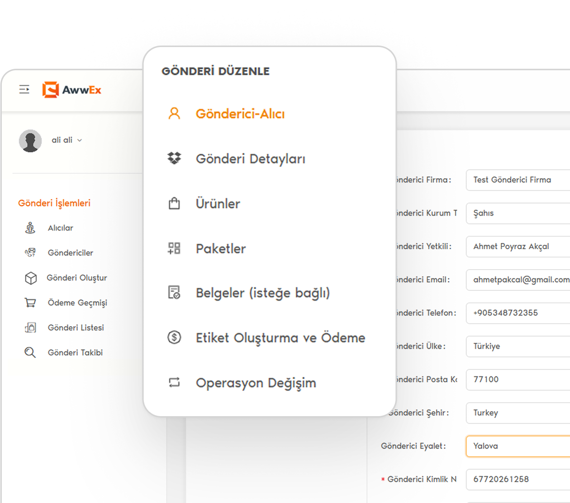Open Gönderi Takibi page
Screen dimensions: 570x503
(75, 352)
